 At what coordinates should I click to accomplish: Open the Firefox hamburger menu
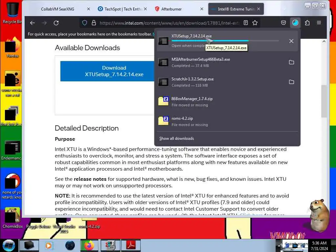tap(319, 23)
